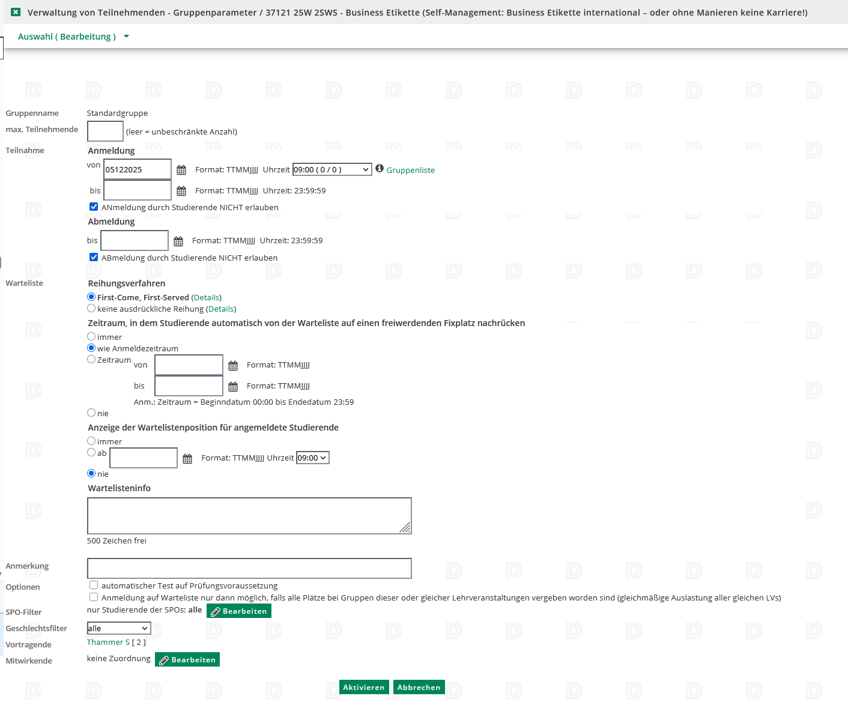Open calendar for Zeitraum bis date
848x705 pixels.
tap(233, 387)
